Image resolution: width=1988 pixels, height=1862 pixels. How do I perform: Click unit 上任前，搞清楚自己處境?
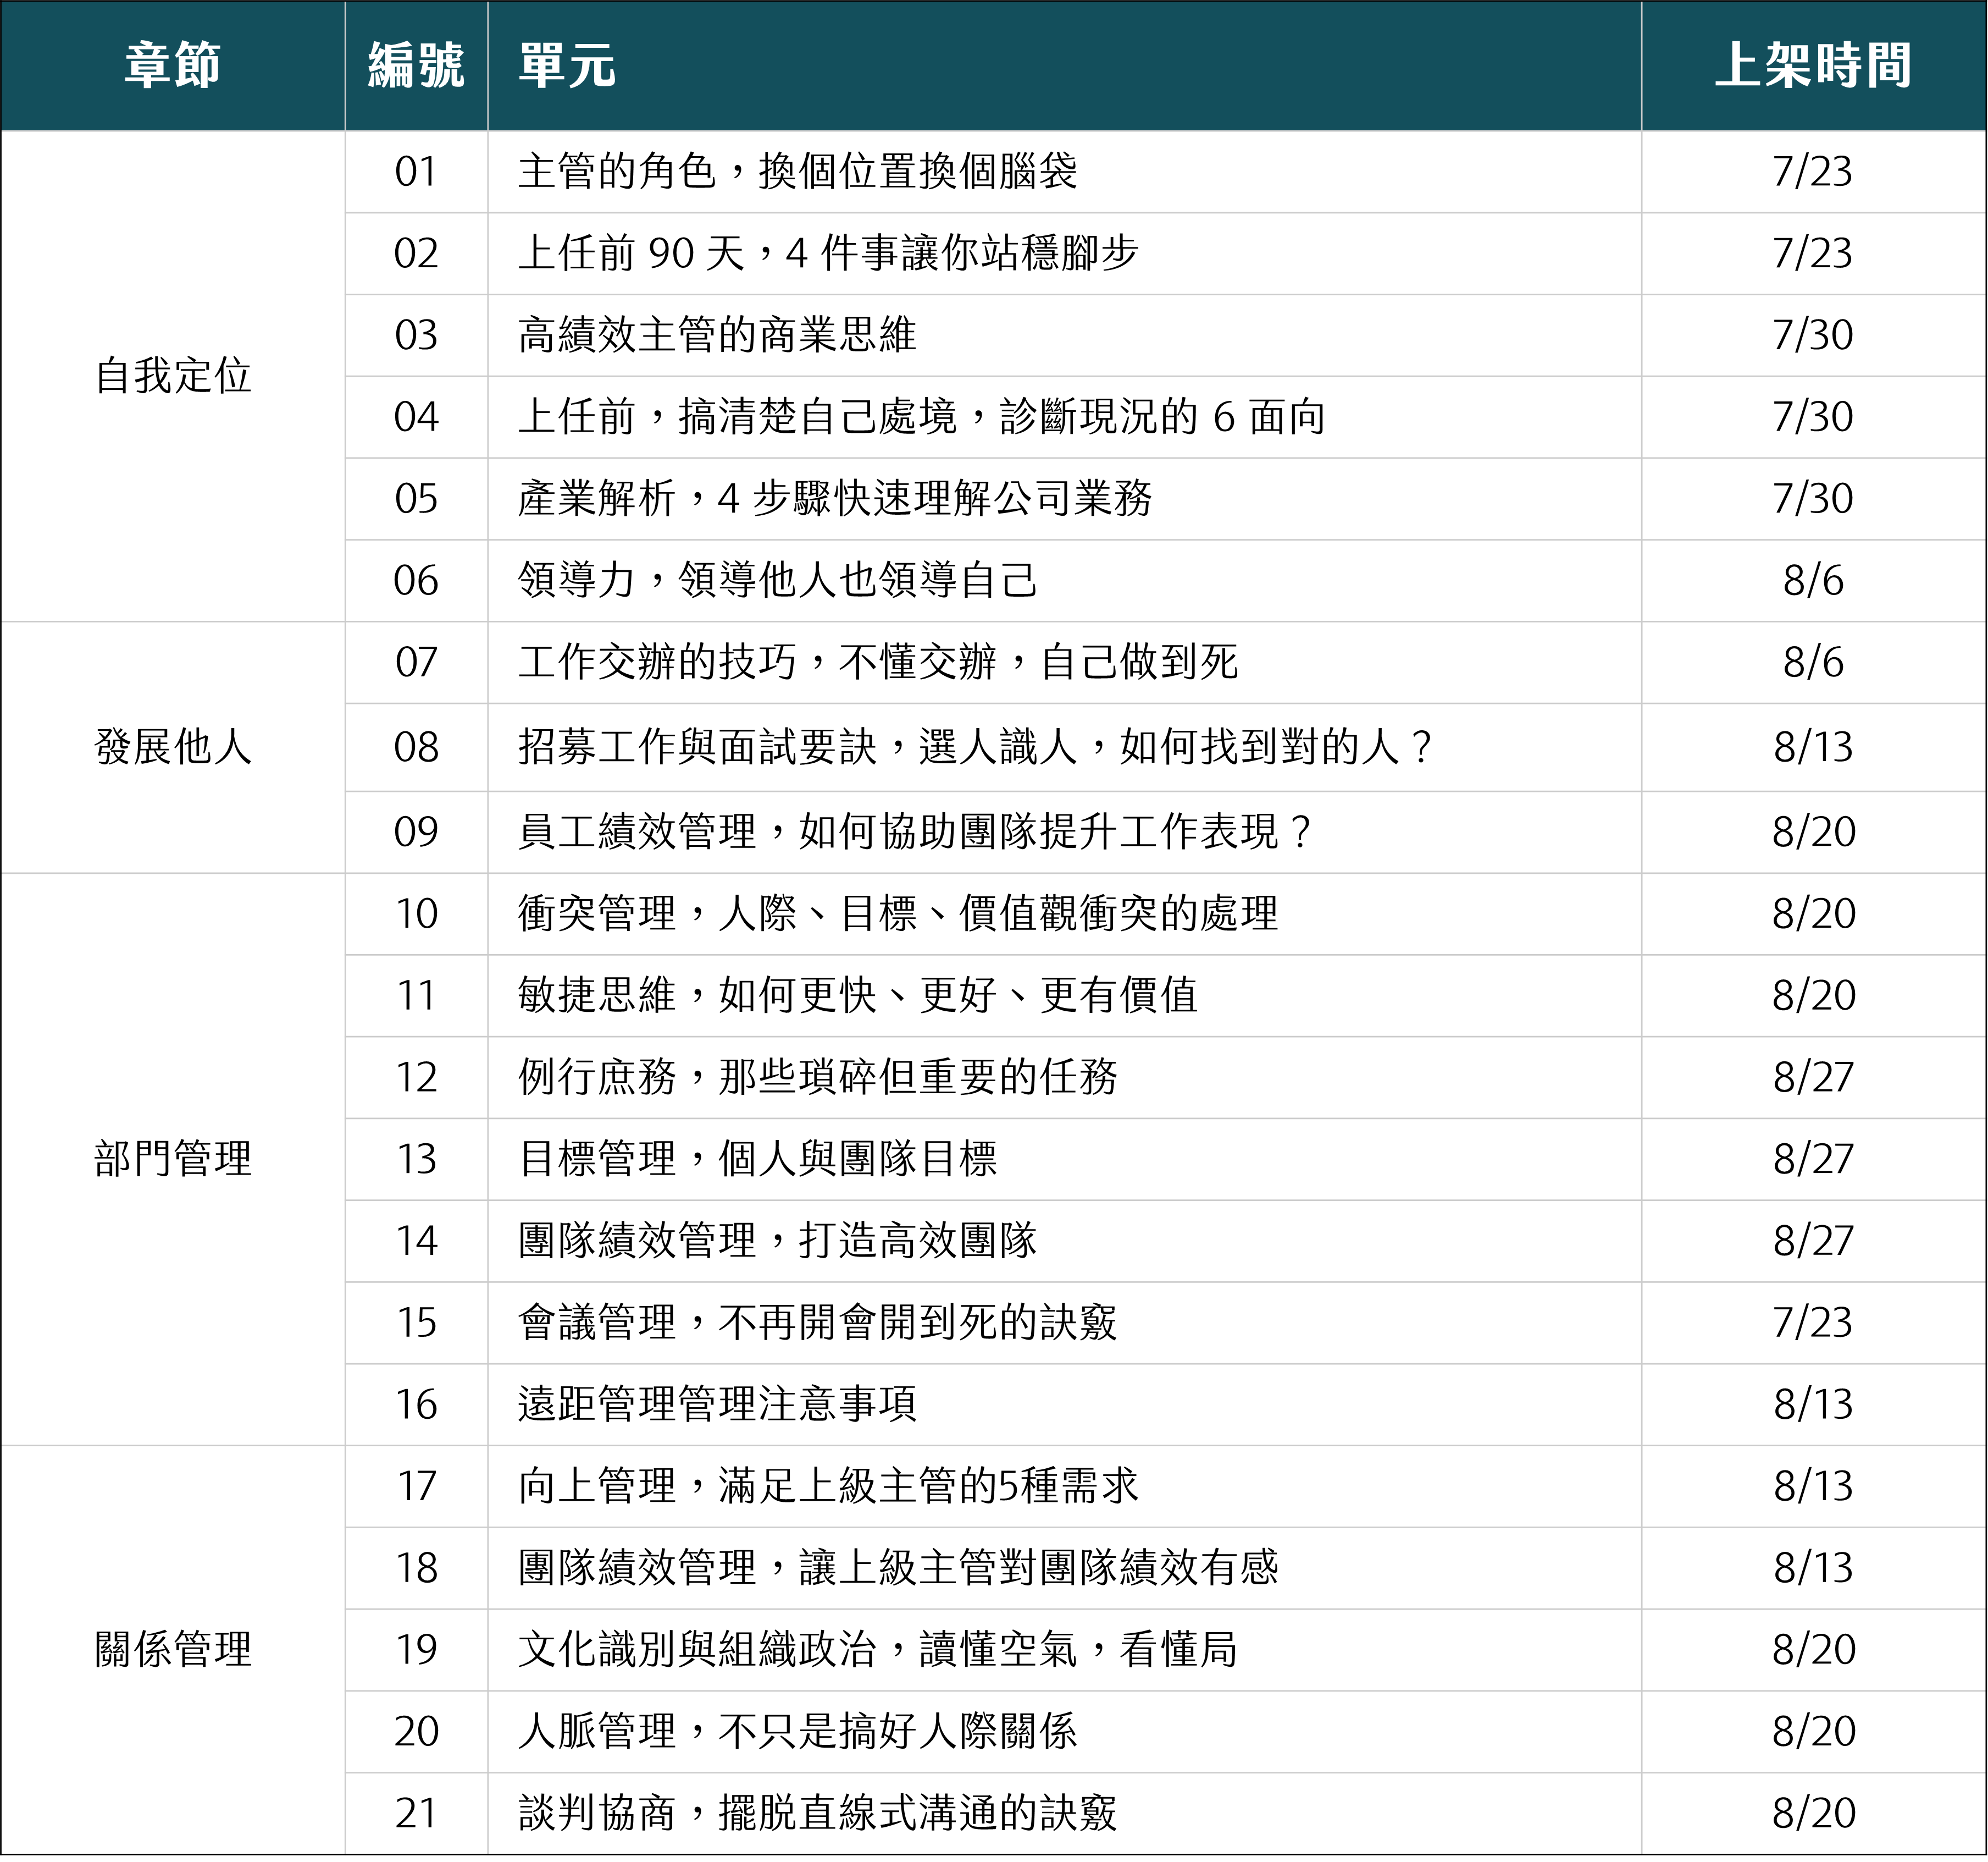click(x=738, y=417)
